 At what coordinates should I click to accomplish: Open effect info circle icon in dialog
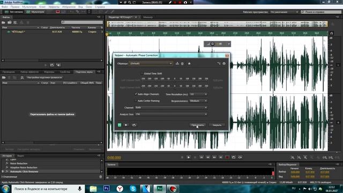pos(224,64)
